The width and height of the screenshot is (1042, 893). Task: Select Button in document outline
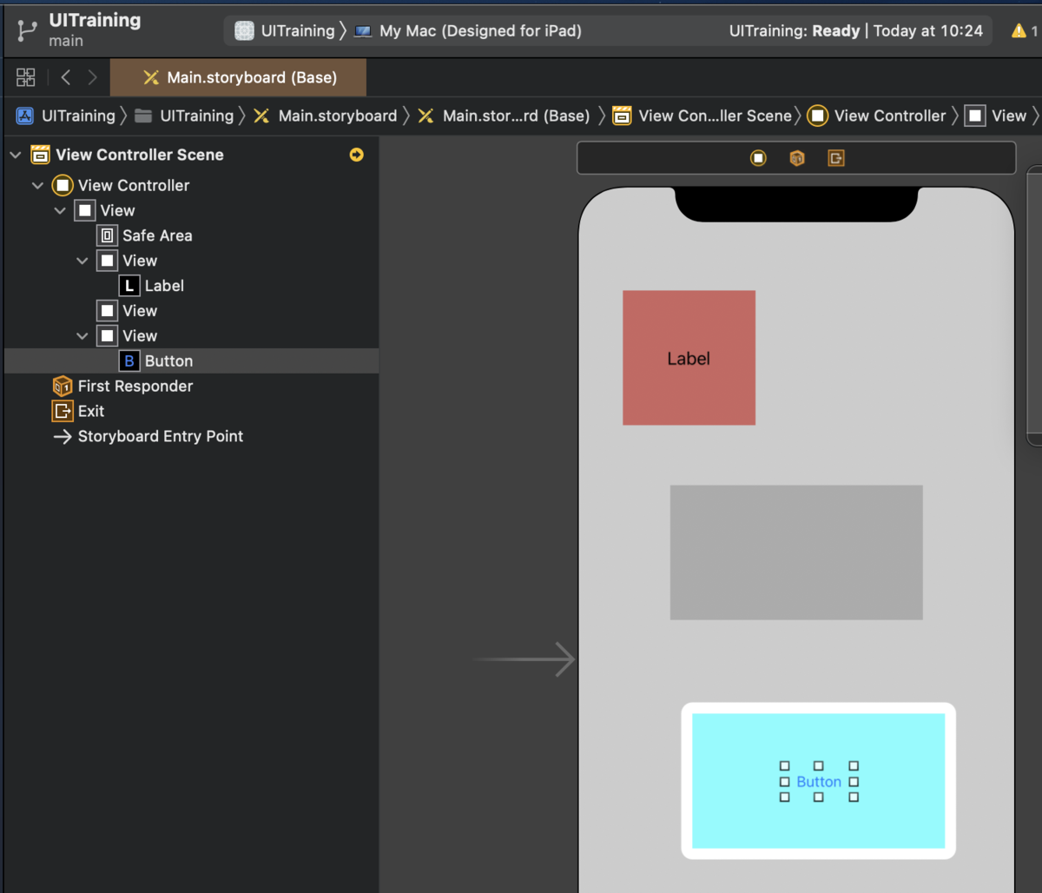click(191, 361)
